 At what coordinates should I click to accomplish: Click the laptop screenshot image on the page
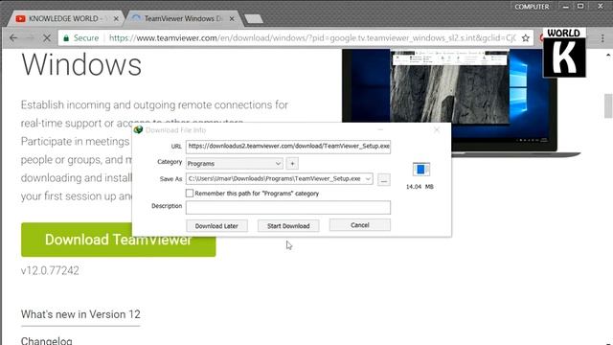tap(462, 102)
